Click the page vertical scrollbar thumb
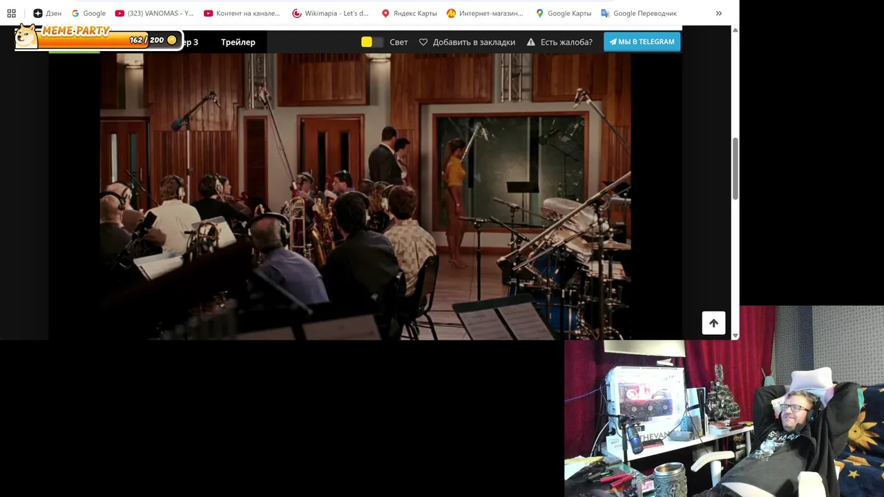884x497 pixels. point(735,169)
